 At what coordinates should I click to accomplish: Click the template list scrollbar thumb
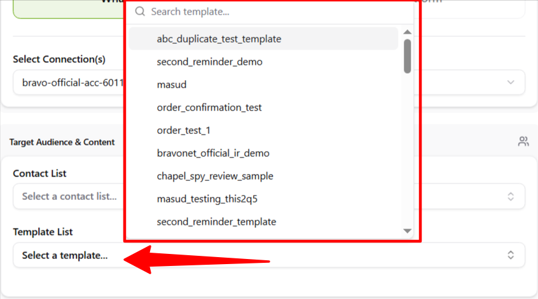click(408, 56)
